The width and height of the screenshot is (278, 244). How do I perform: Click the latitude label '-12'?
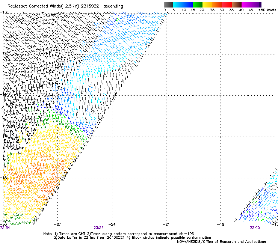pyautogui.click(x=3, y=53)
